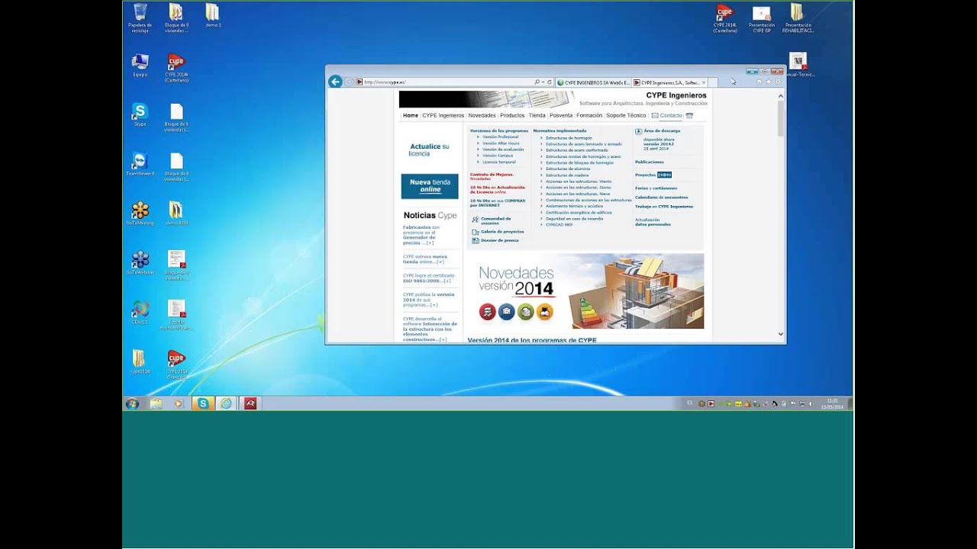The width and height of the screenshot is (977, 549).
Task: Open the address bar dropdown arrow
Action: click(x=543, y=82)
